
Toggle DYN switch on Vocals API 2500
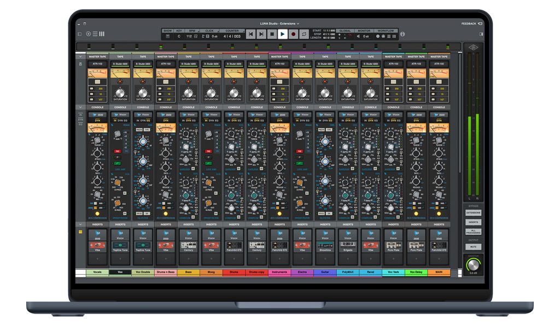[97, 121]
